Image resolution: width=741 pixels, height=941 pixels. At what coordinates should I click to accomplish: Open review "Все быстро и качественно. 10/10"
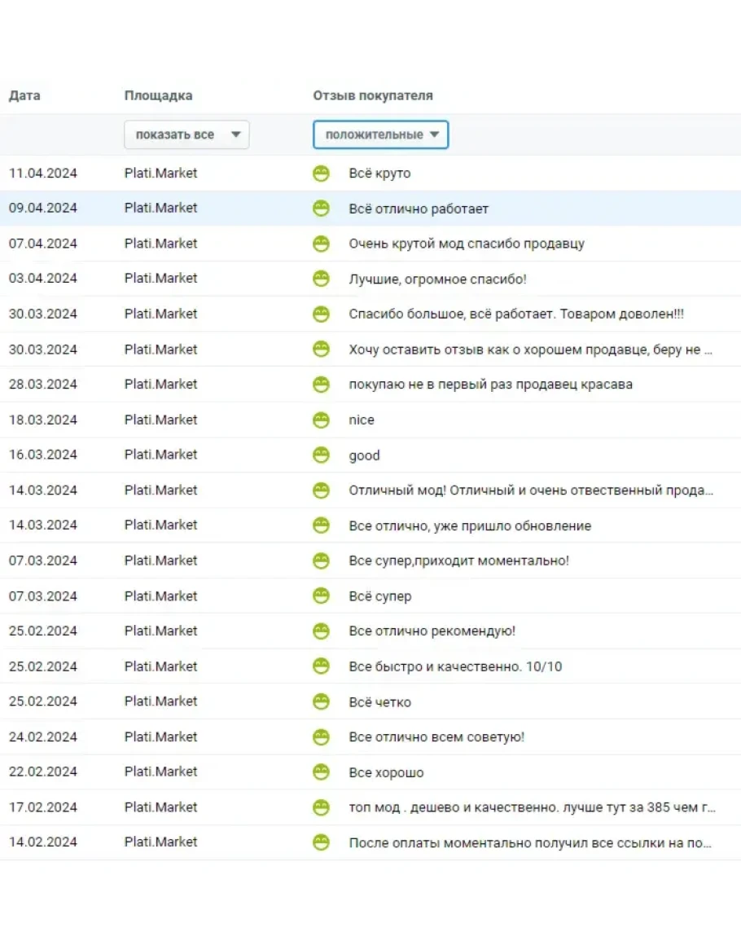[455, 666]
